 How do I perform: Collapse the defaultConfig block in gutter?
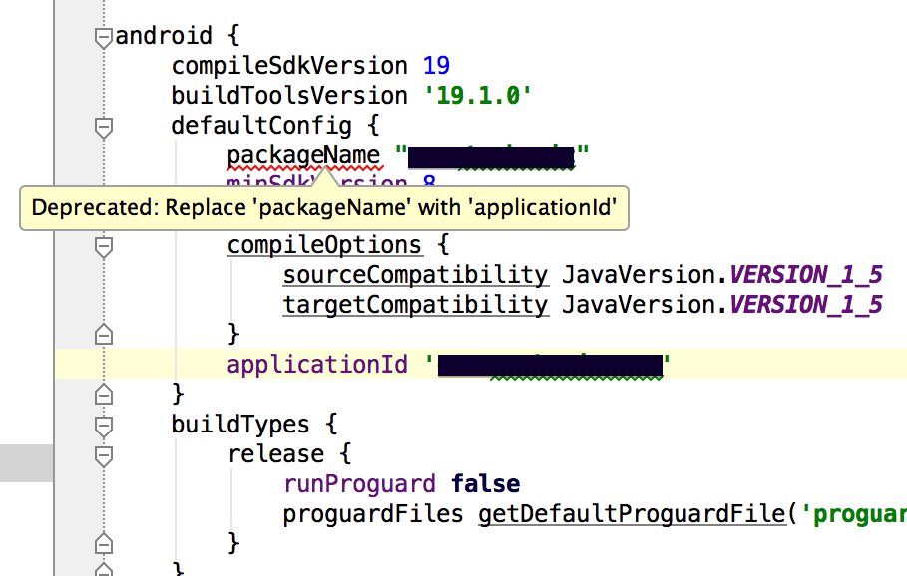103,127
